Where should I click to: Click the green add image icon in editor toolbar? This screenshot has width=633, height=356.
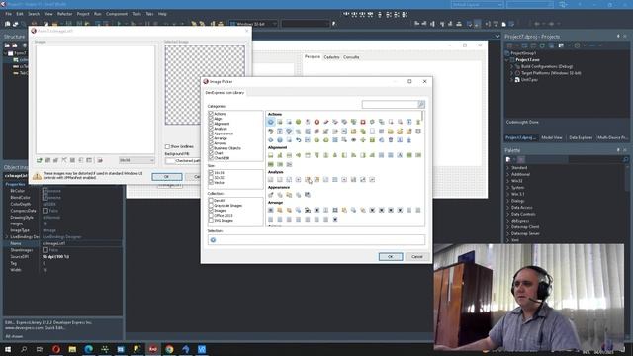tap(40, 160)
